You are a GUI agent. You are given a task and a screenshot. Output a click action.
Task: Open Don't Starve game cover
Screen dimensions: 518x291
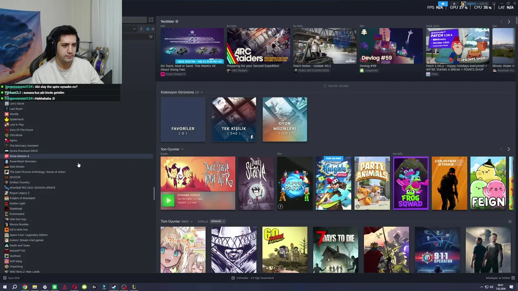coord(256,183)
